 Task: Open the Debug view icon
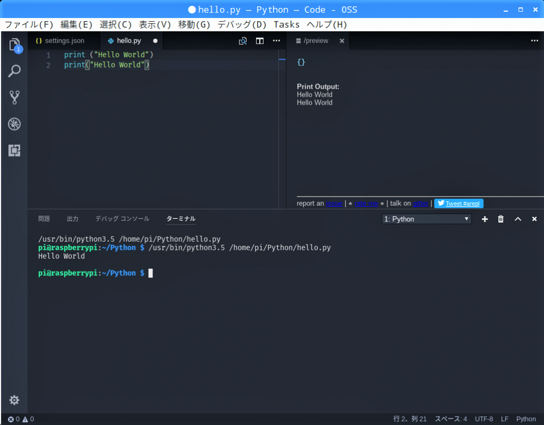click(14, 124)
